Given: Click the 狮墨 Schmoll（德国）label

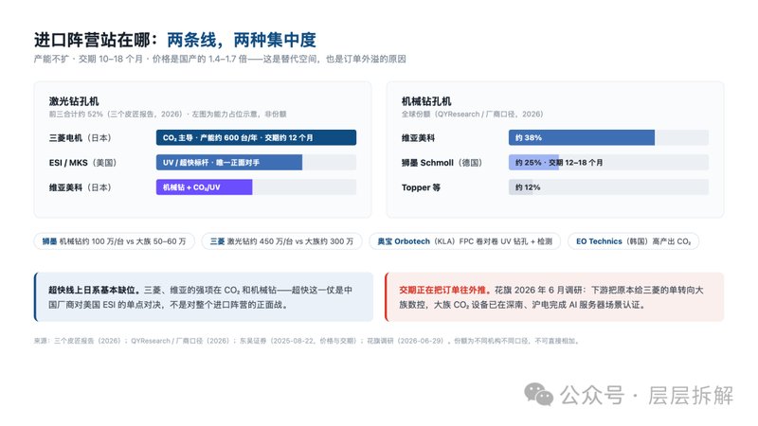Looking at the screenshot, I should tap(442, 163).
